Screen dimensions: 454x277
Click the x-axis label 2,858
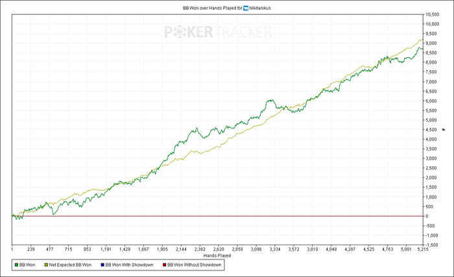pos(237,249)
